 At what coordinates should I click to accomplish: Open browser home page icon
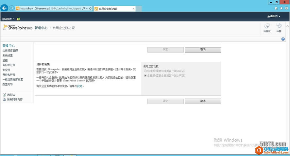pyautogui.click(x=276, y=8)
